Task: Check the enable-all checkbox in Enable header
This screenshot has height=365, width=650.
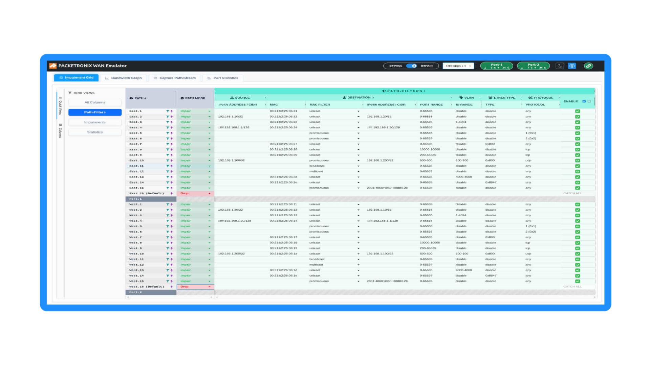Action: pos(584,101)
